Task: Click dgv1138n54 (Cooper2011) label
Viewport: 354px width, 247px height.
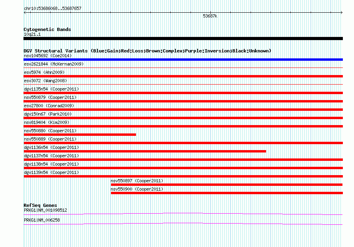Action: pos(51,164)
